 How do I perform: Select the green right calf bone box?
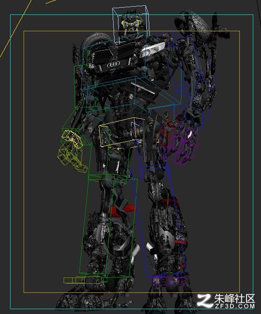coord(108,226)
